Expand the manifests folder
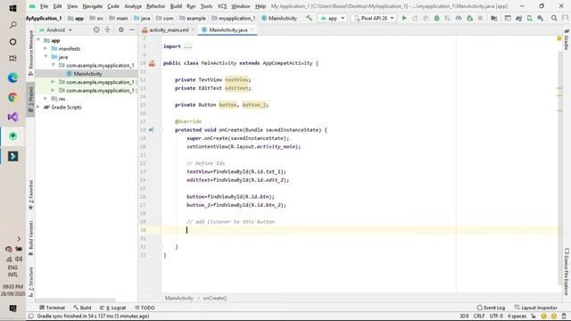This screenshot has height=321, width=571. (x=46, y=48)
